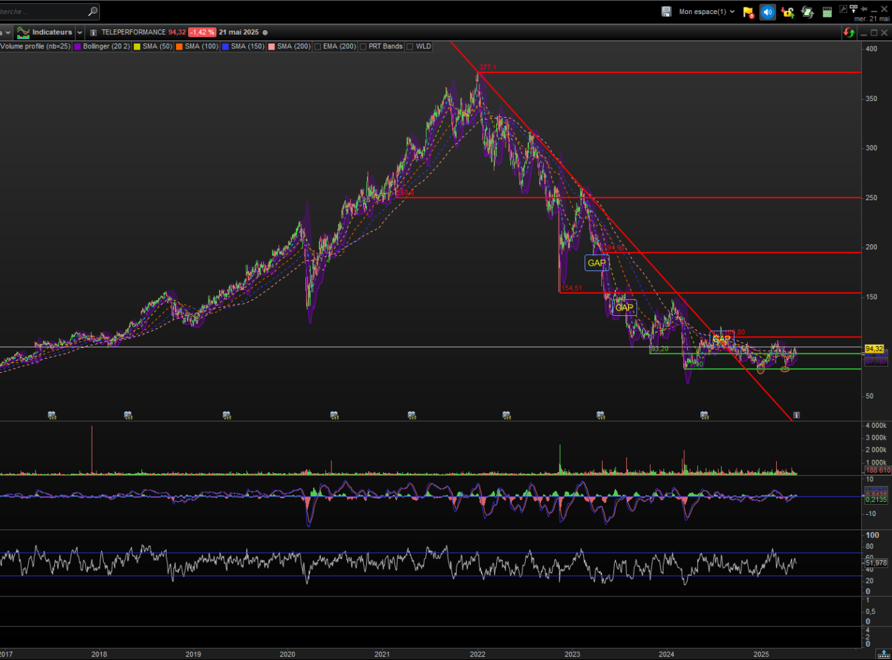Click the mer. 21 mai date text

coord(871,19)
